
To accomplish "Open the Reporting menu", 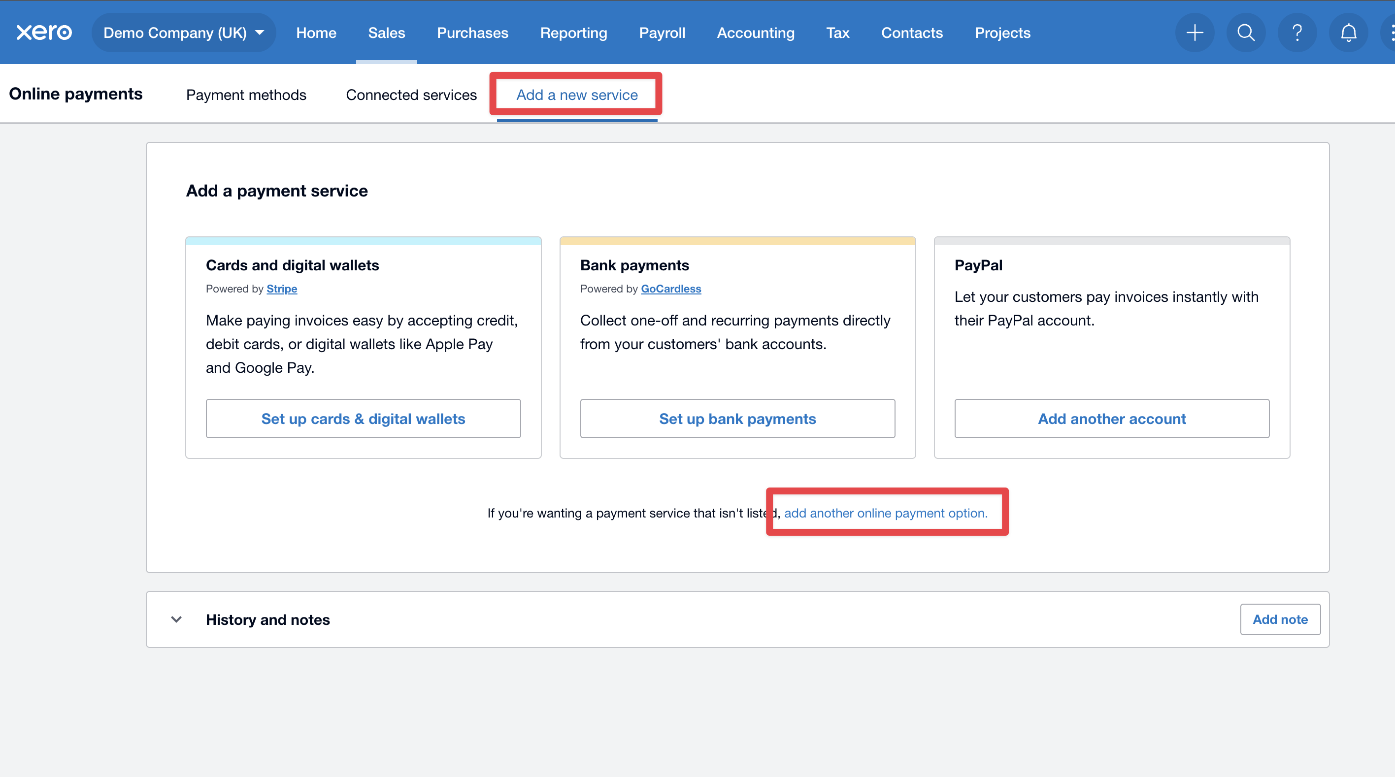I will (573, 32).
